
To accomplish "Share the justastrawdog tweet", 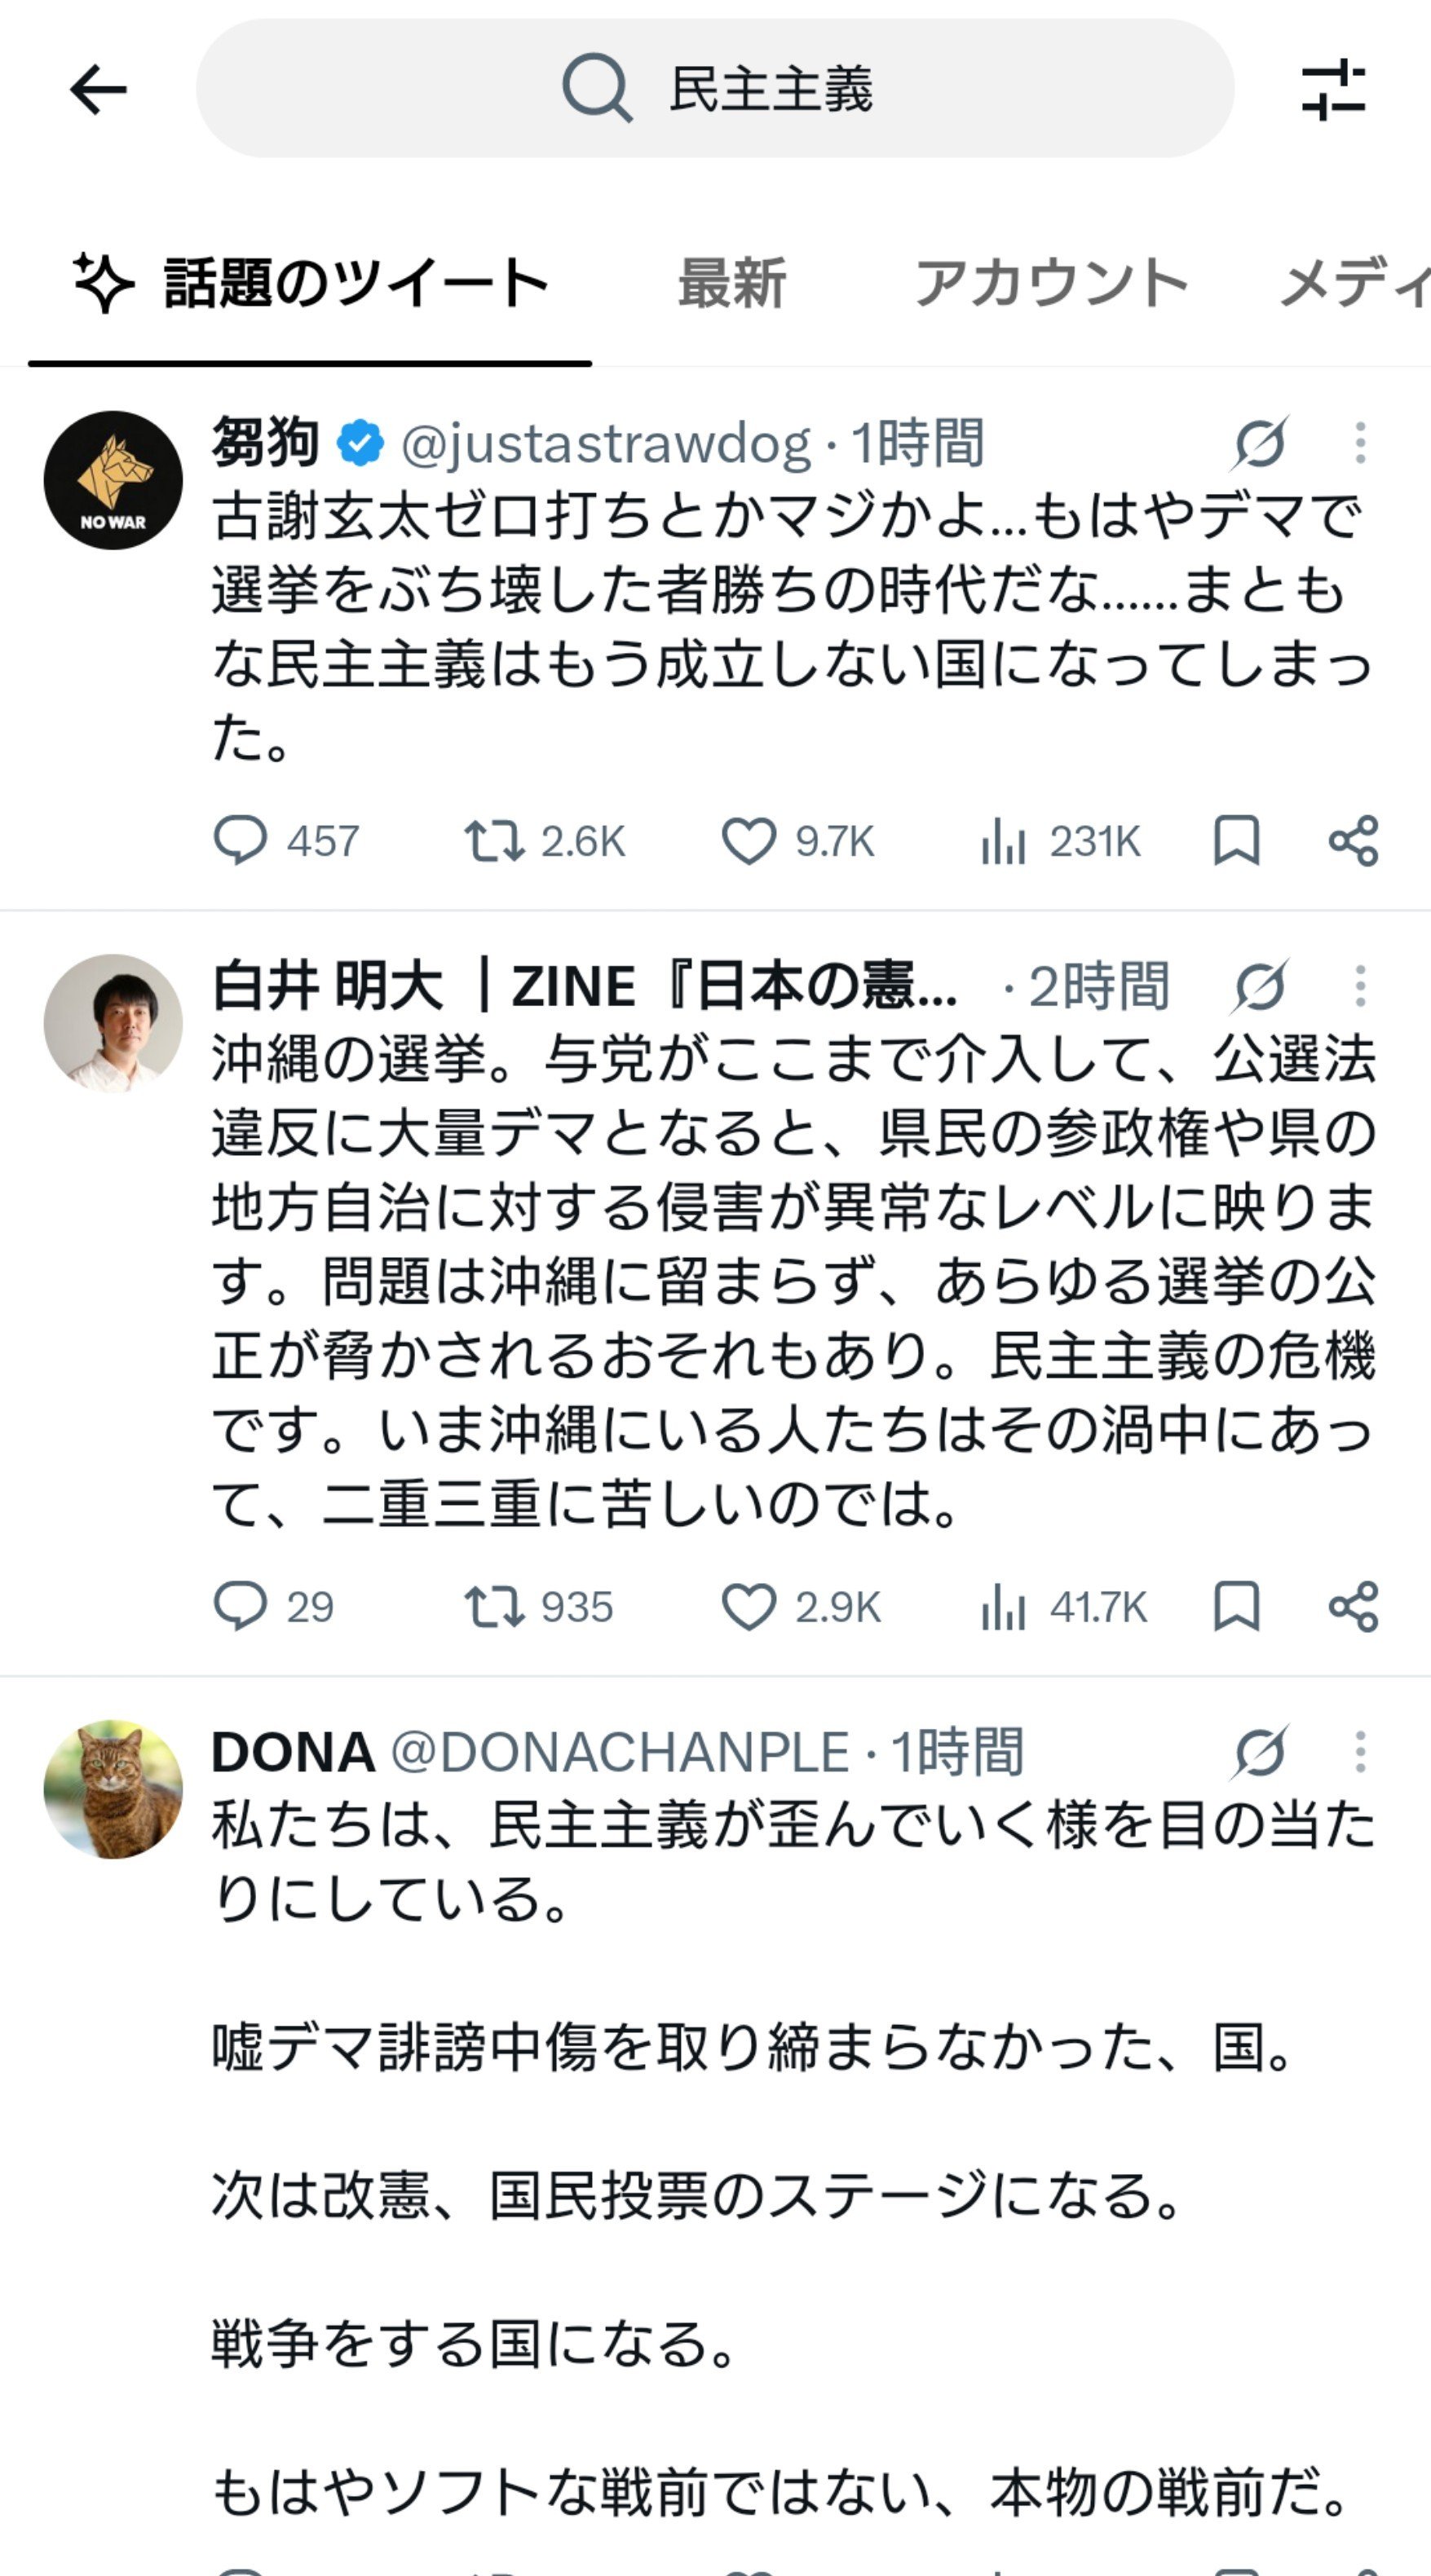I will [1354, 840].
